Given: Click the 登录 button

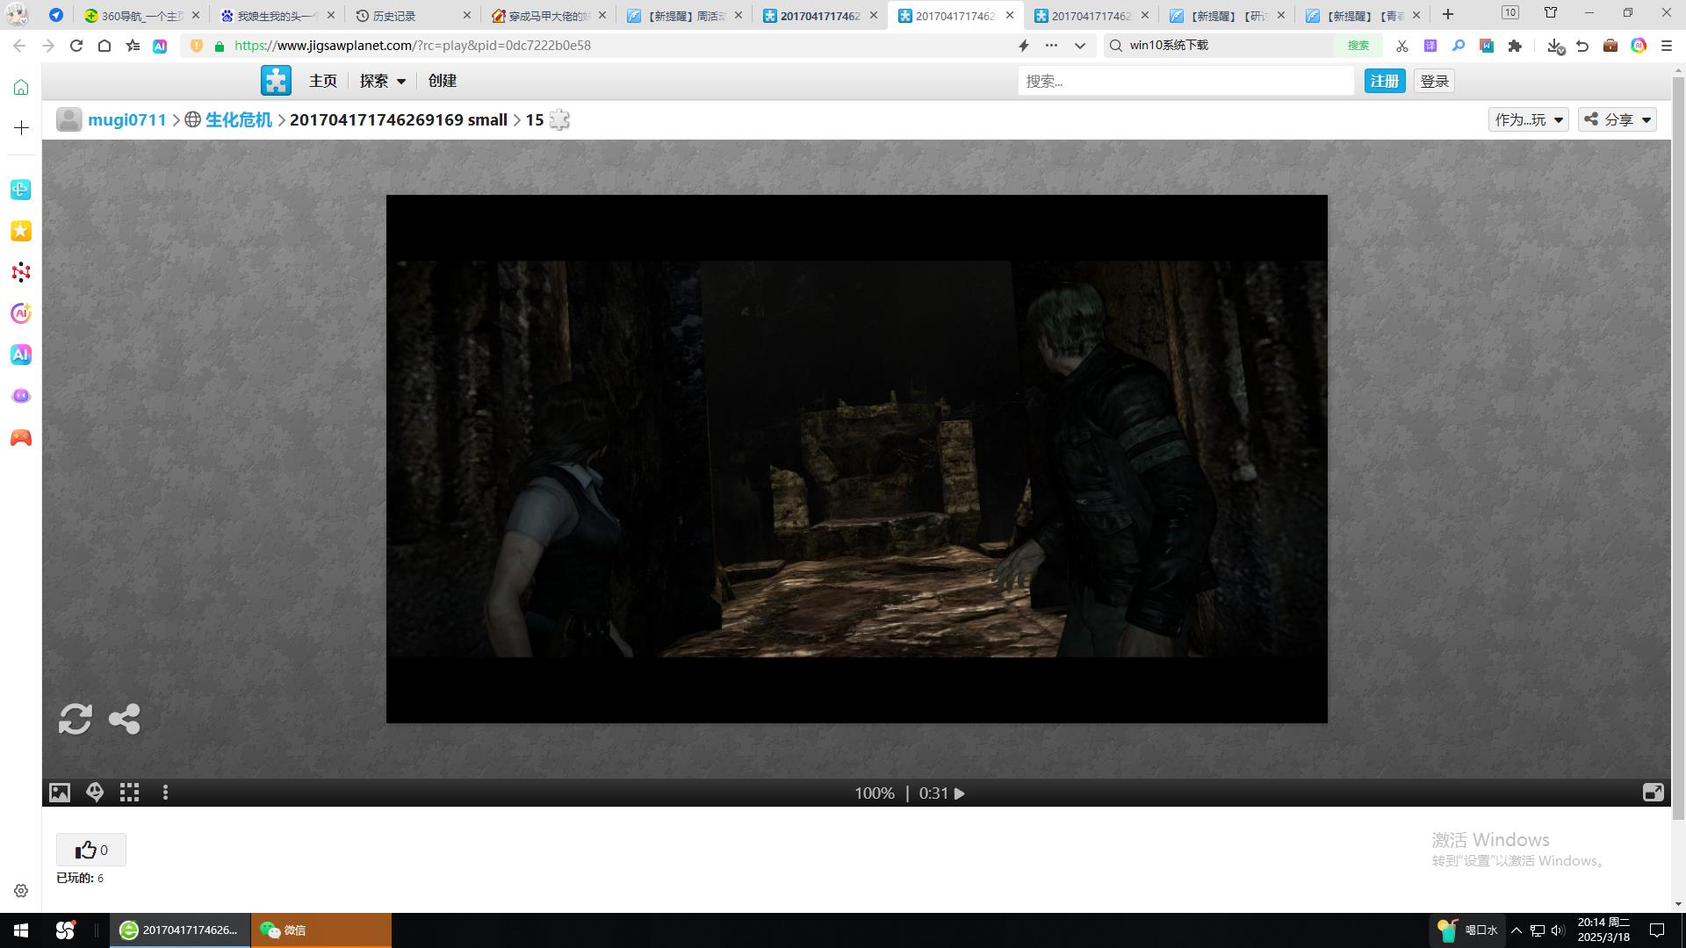Looking at the screenshot, I should pos(1435,81).
